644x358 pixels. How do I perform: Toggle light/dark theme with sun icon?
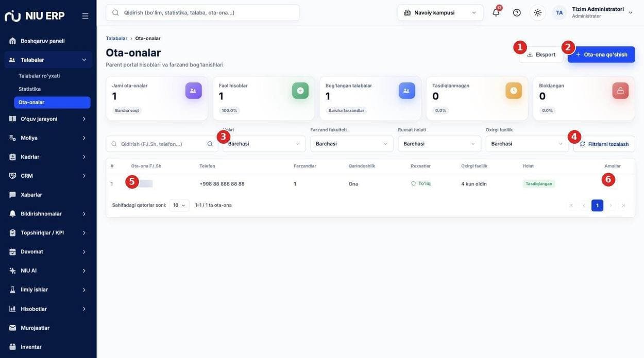pos(538,12)
